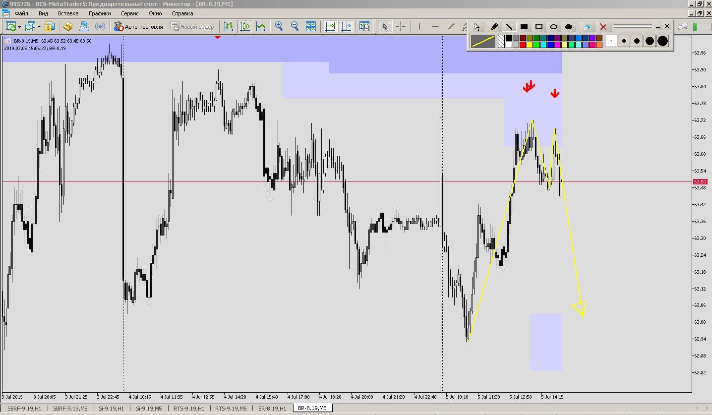Click the gold Data Window toolbar icon

click(68, 26)
